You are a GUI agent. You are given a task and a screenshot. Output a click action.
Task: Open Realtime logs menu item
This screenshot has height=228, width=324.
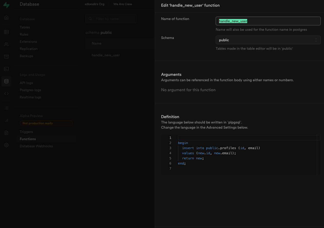(30, 97)
